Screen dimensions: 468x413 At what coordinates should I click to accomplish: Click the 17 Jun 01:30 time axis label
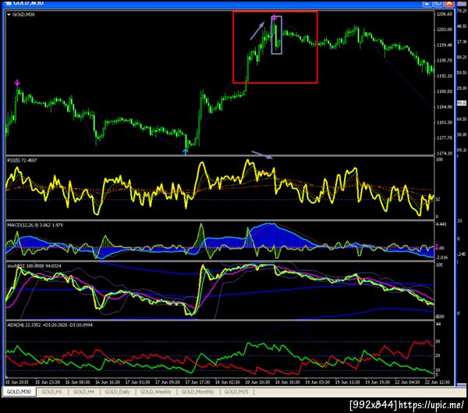[x=137, y=383]
